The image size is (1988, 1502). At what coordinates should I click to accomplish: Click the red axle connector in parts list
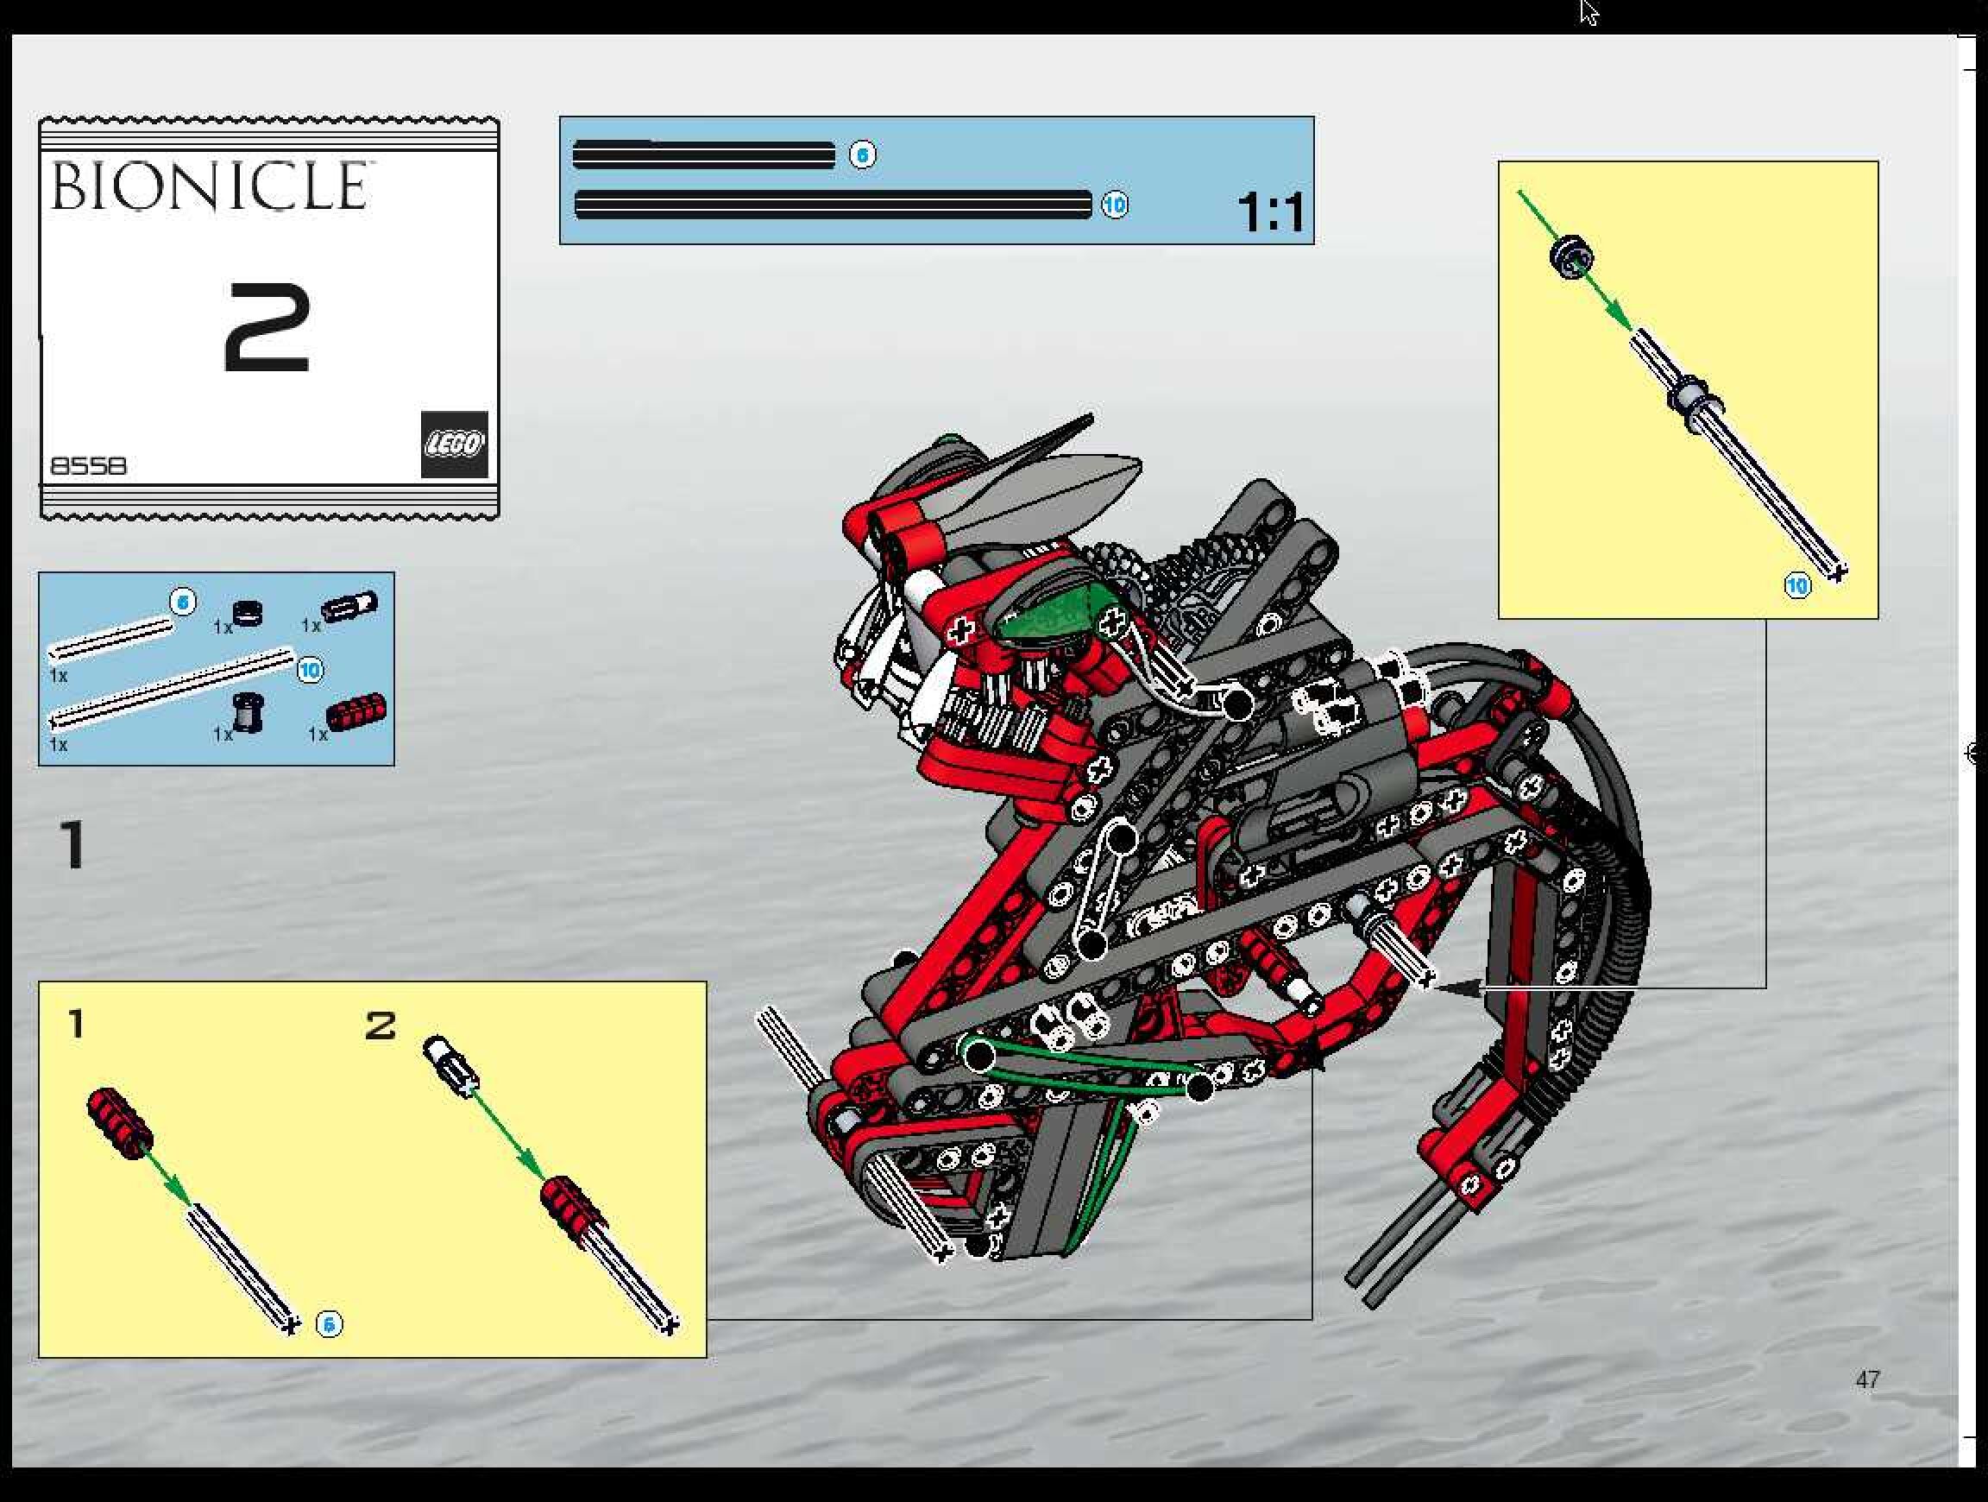pyautogui.click(x=355, y=714)
